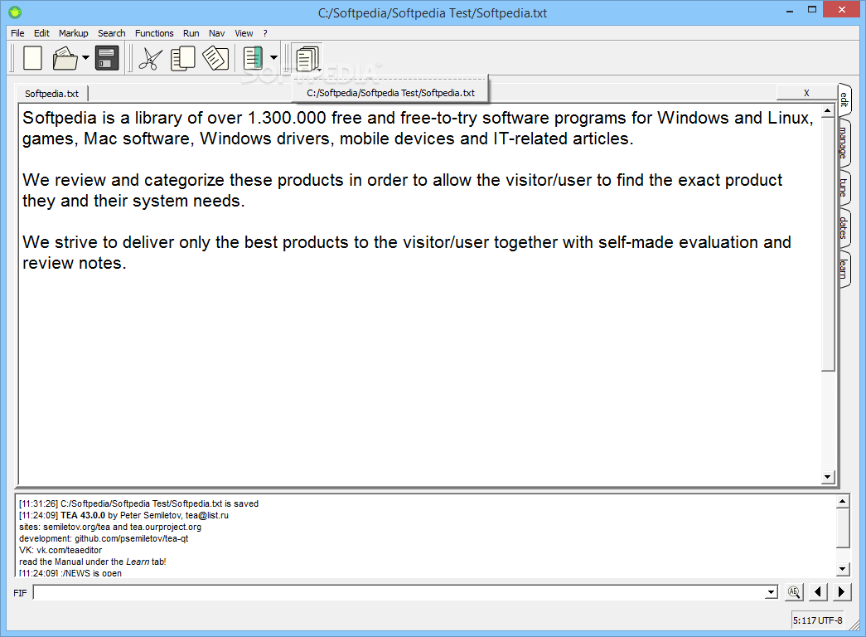Find next with right arrow button
The image size is (866, 637).
[841, 591]
